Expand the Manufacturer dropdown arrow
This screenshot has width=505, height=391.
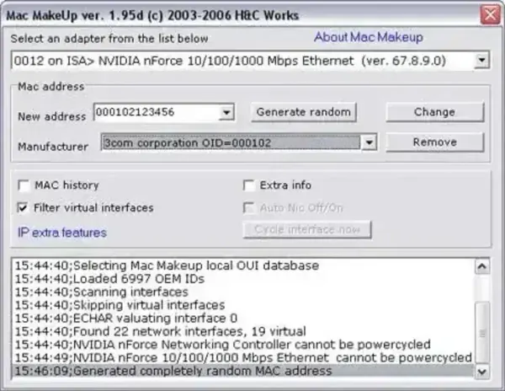[x=369, y=142]
